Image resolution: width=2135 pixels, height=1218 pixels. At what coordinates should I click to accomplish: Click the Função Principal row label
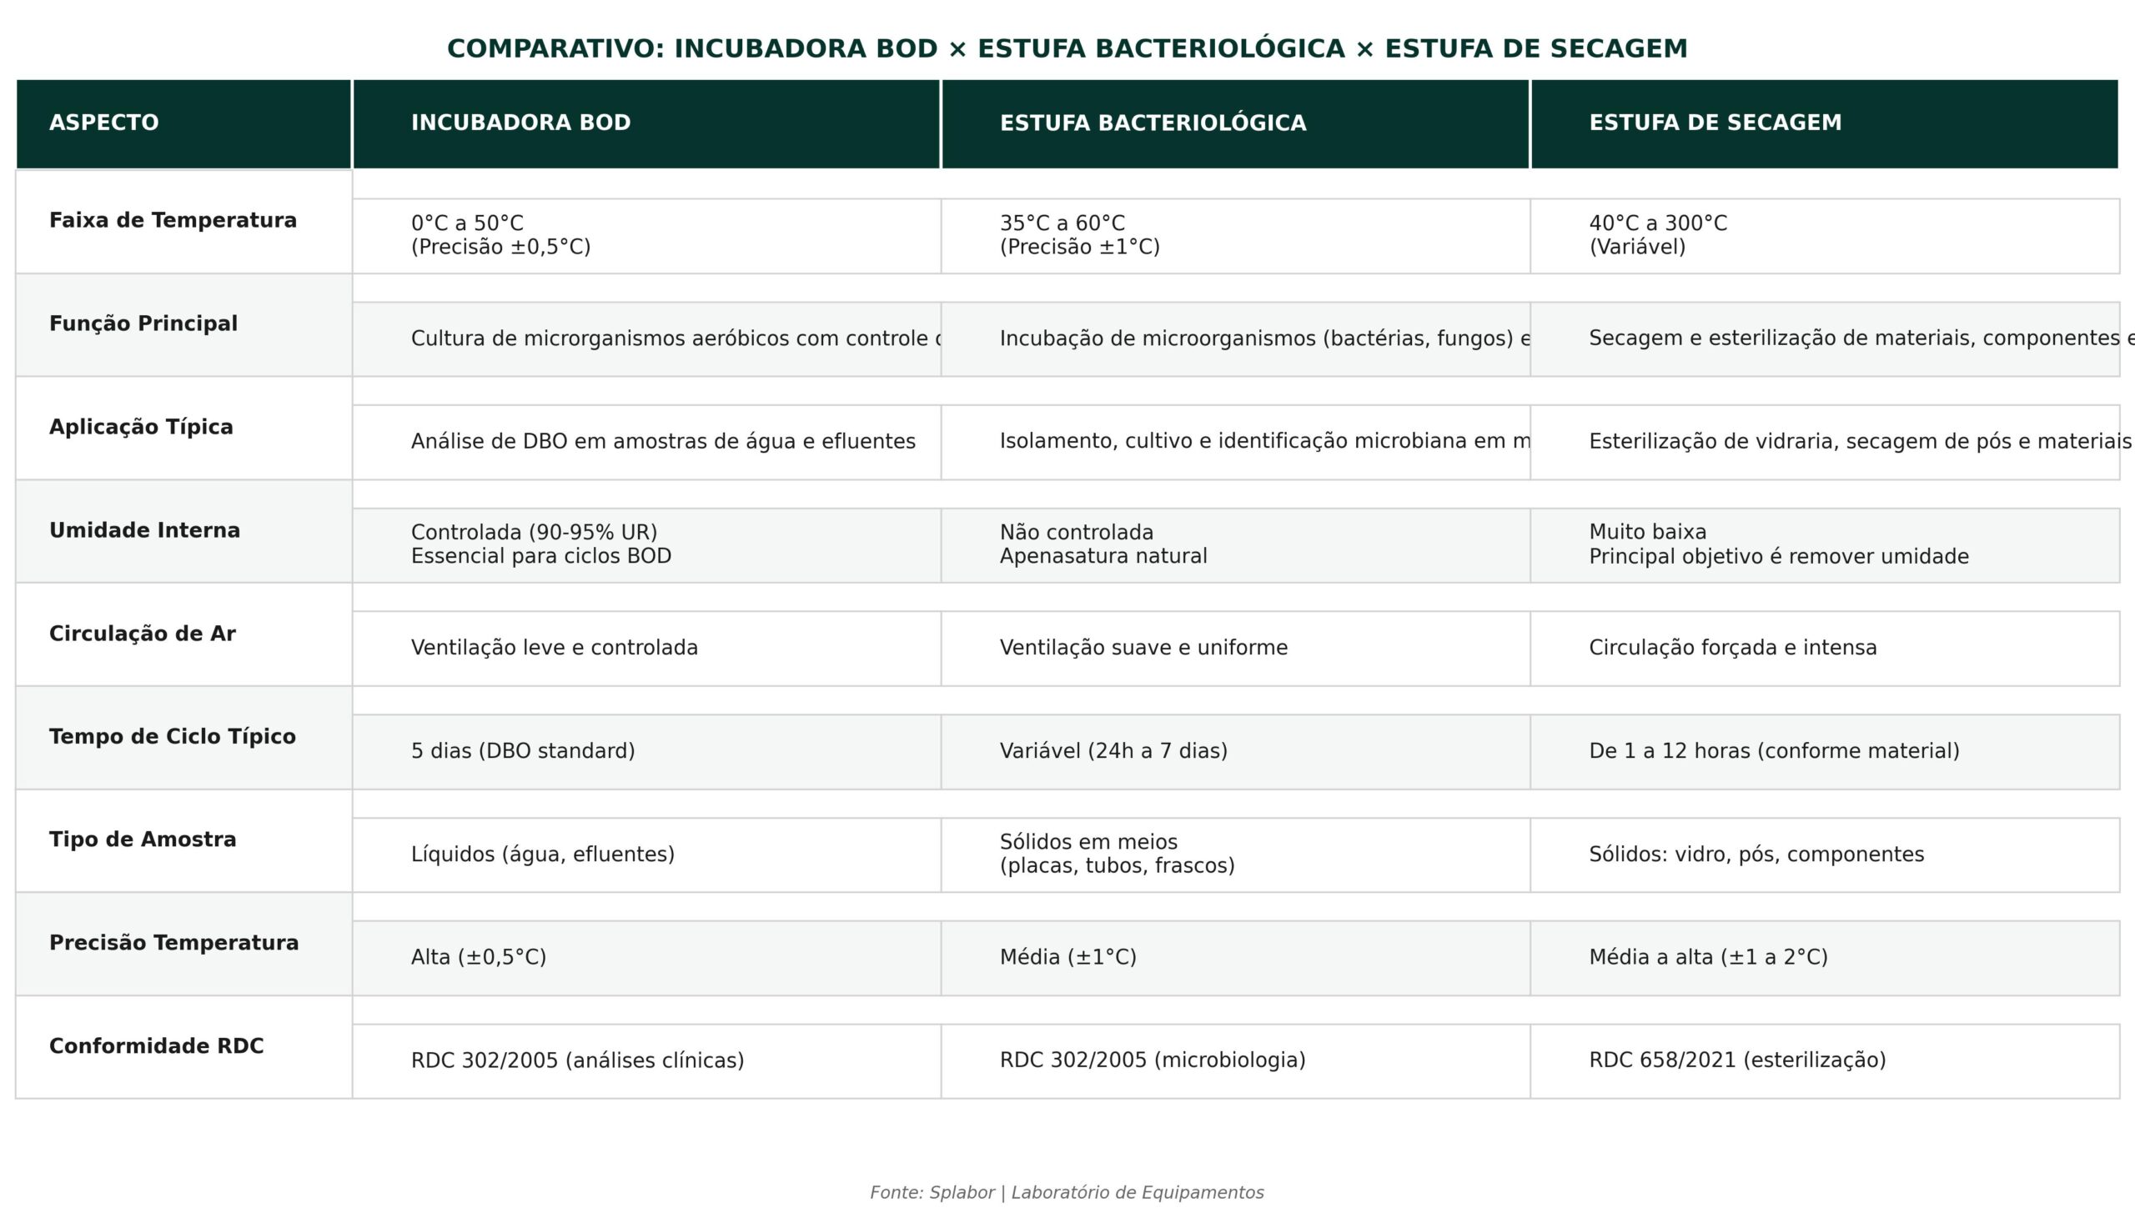[183, 324]
